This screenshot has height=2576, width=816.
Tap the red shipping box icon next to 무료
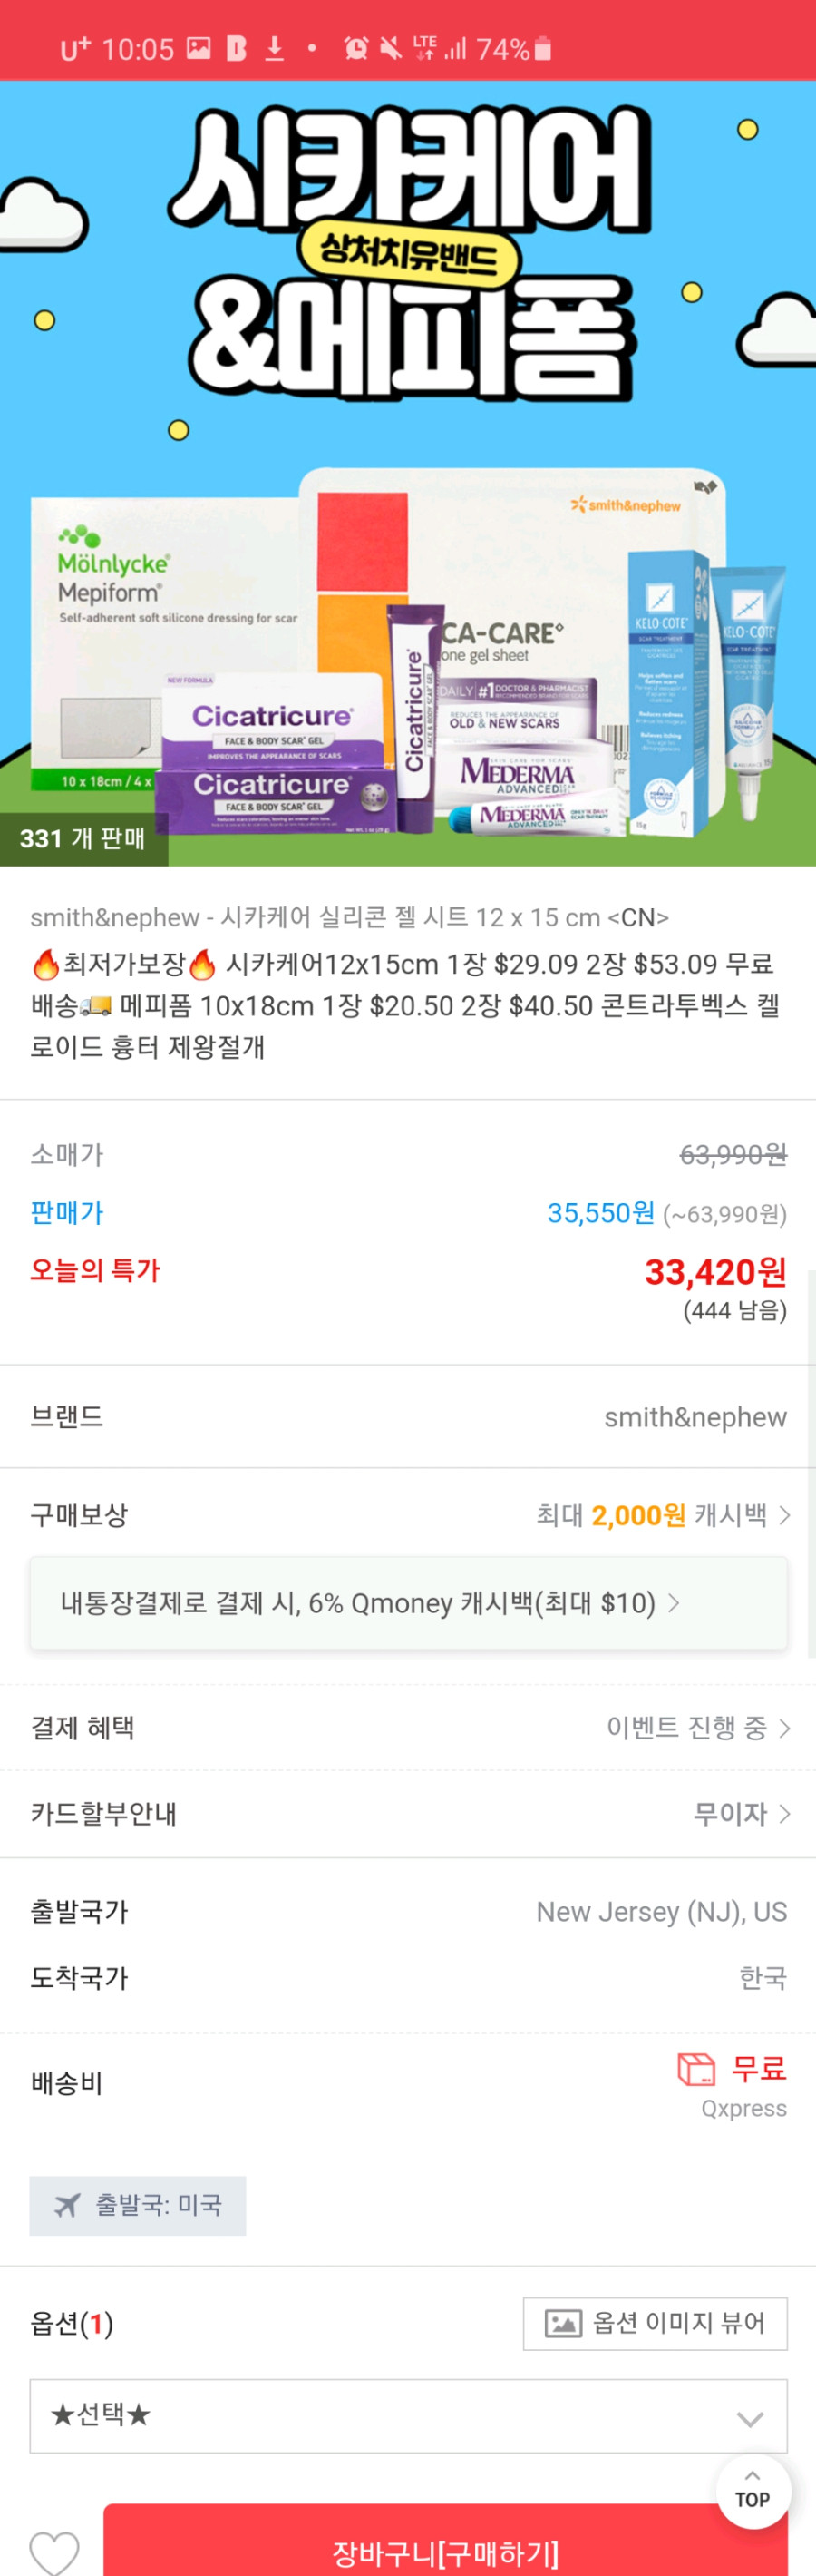pyautogui.click(x=696, y=2068)
